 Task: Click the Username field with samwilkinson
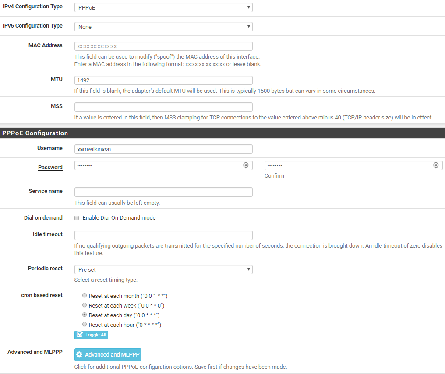[163, 149]
